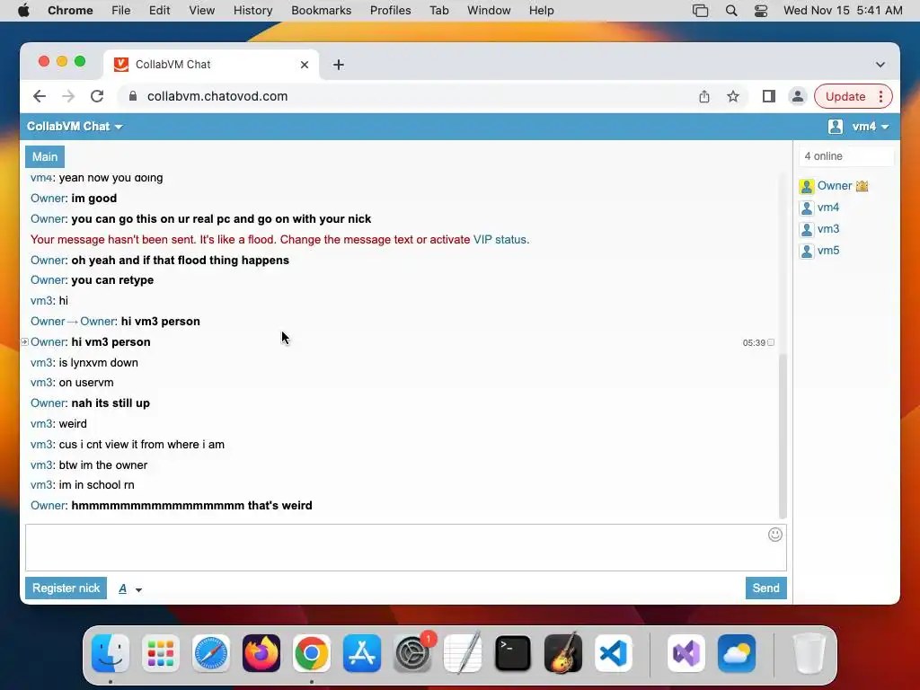Screen dimensions: 920x690
Task: Open the View menu
Action: coord(202,11)
